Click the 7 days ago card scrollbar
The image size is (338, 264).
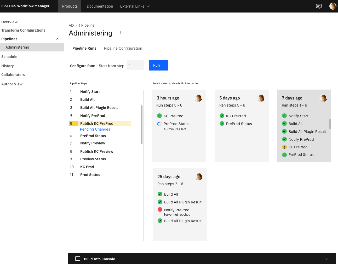pos(330,124)
